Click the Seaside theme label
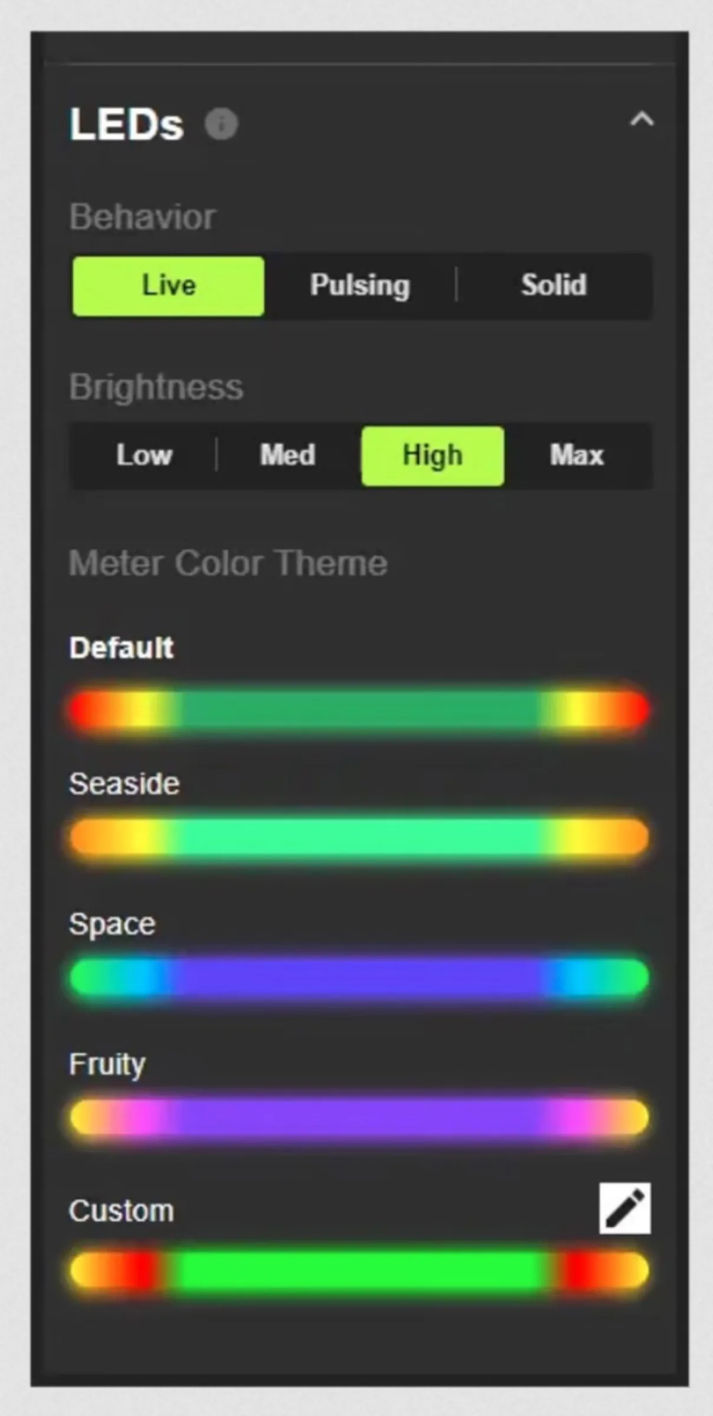The height and width of the screenshot is (1416, 713). tap(124, 784)
